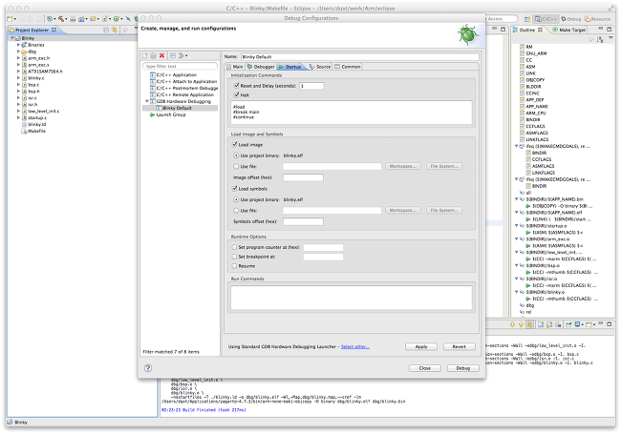Select the Project Explorer tab
This screenshot has height=434, width=621.
click(32, 30)
